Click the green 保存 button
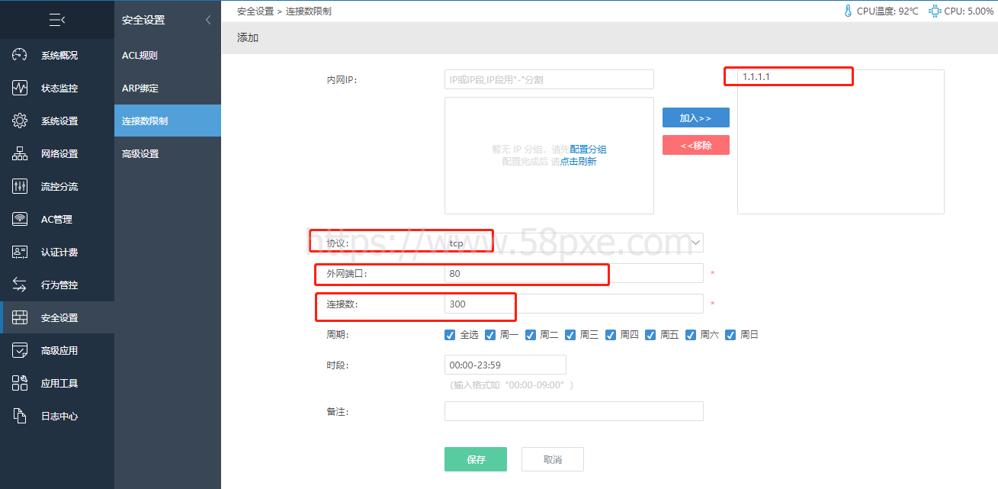998x489 pixels. pos(475,459)
